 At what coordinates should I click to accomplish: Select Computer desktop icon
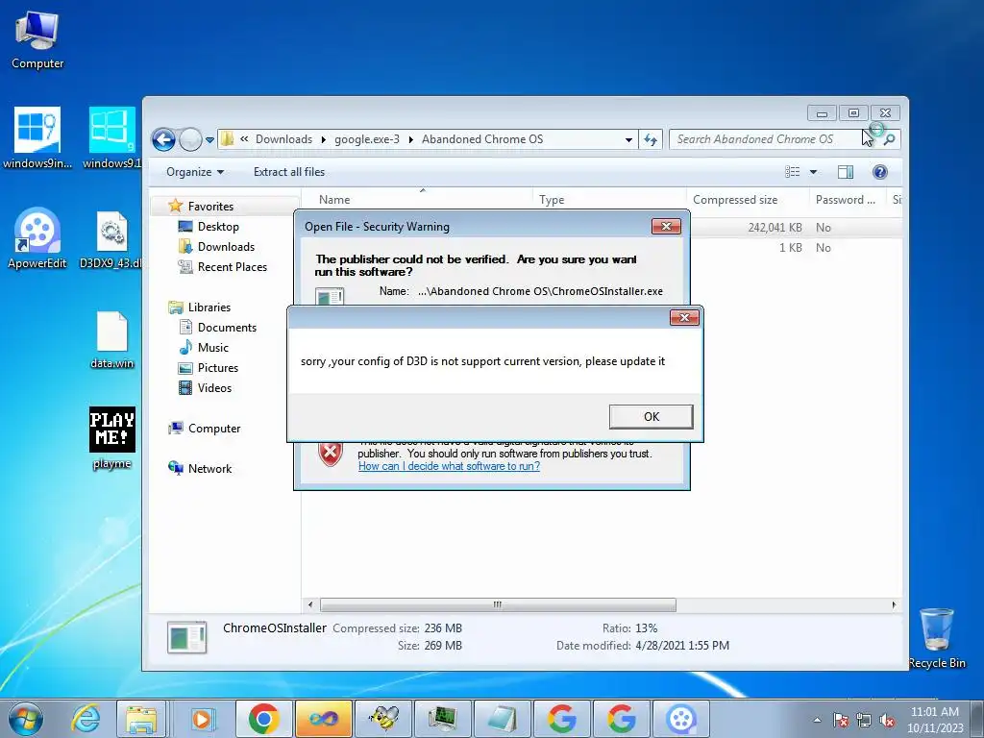[37, 41]
